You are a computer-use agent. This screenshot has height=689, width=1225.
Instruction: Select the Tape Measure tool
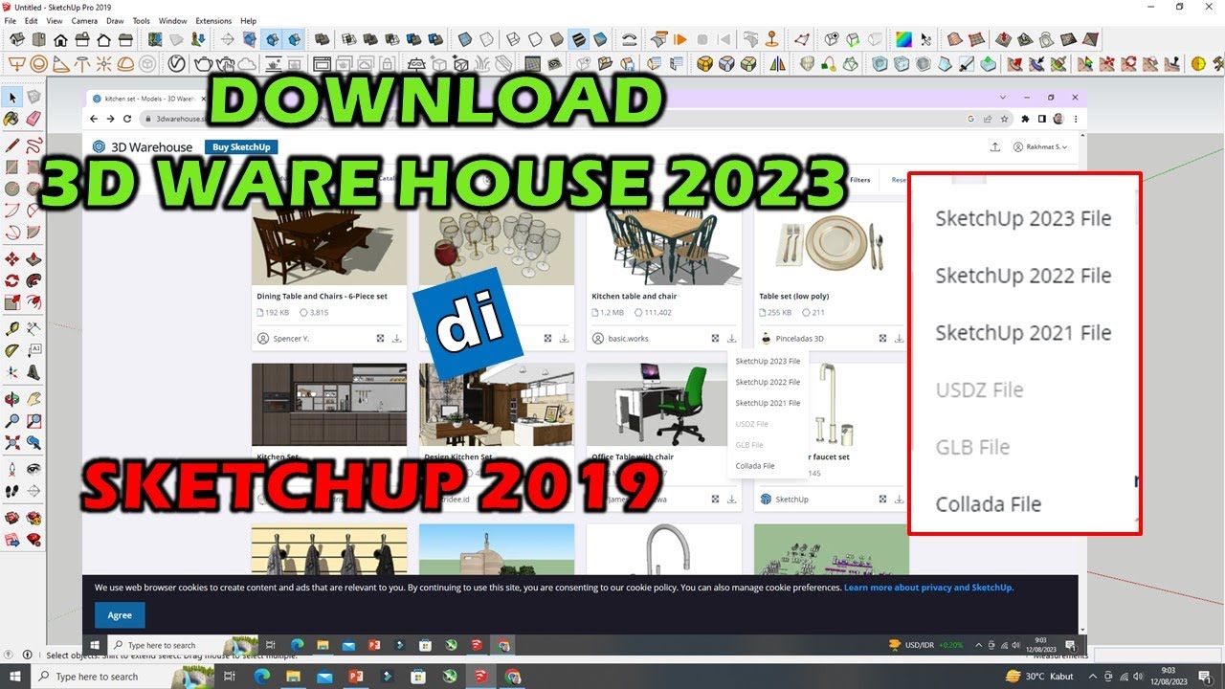(12, 329)
